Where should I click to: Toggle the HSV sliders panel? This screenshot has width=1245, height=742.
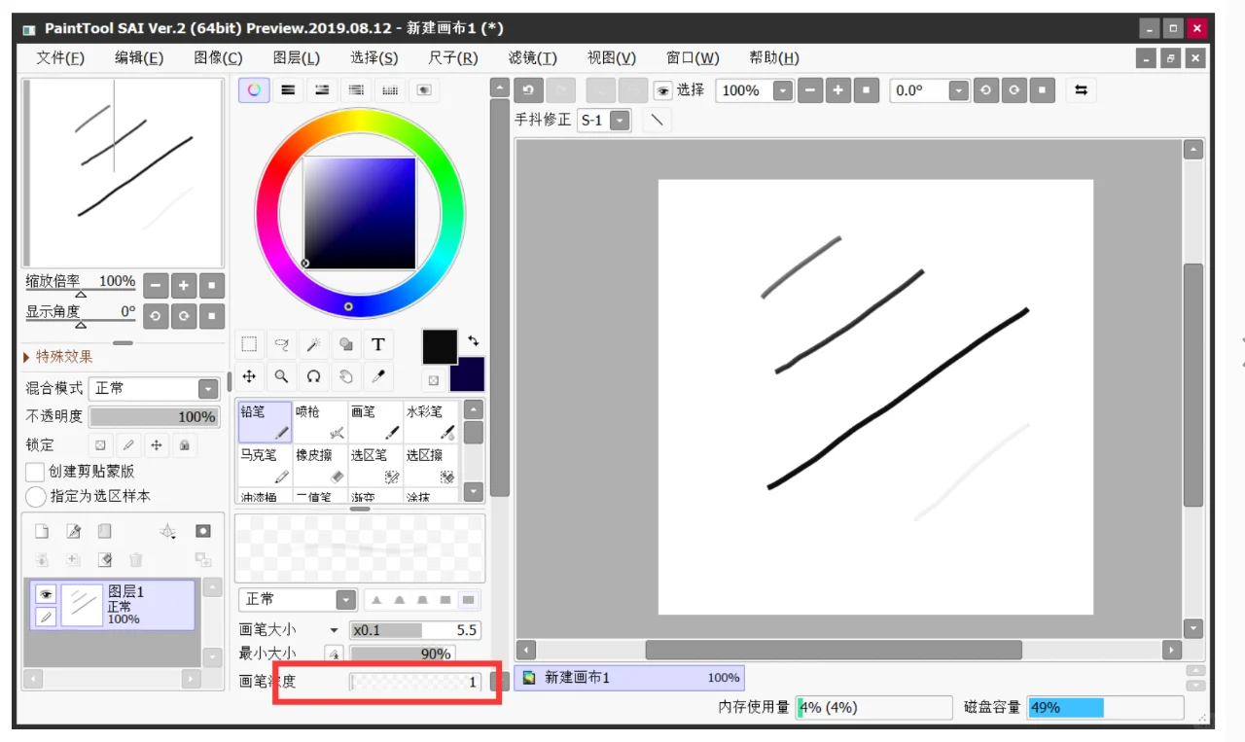[x=322, y=89]
